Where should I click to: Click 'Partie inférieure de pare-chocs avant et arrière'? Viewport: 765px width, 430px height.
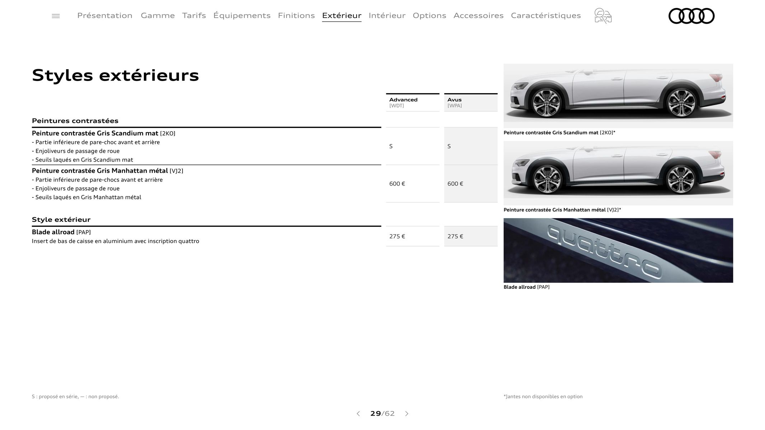(97, 180)
